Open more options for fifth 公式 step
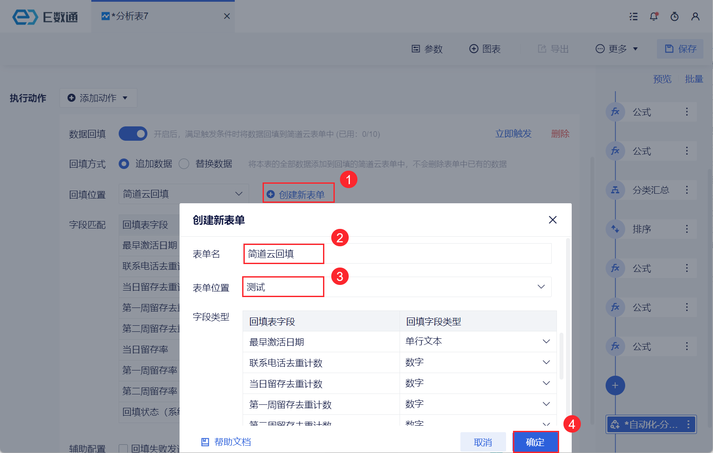The height and width of the screenshot is (453, 713). pos(687,347)
